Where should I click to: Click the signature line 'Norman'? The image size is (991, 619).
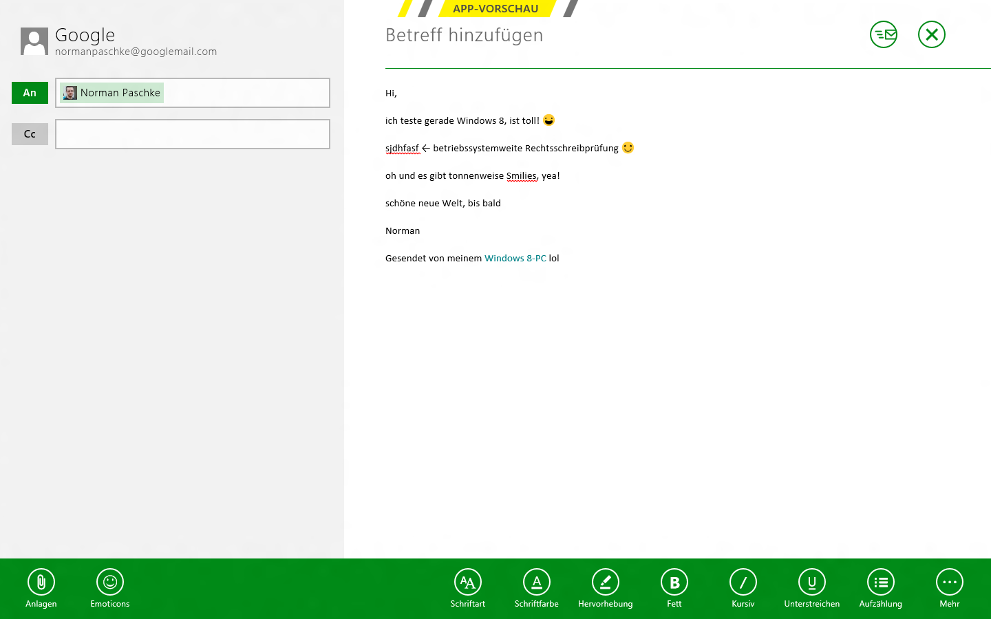pos(403,231)
